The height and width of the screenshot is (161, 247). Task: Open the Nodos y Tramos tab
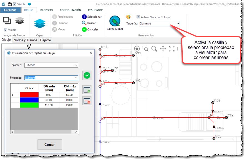(25, 40)
